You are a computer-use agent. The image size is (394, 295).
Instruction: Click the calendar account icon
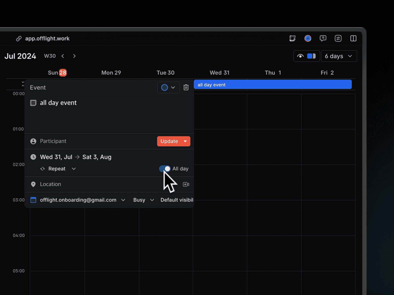pyautogui.click(x=33, y=200)
